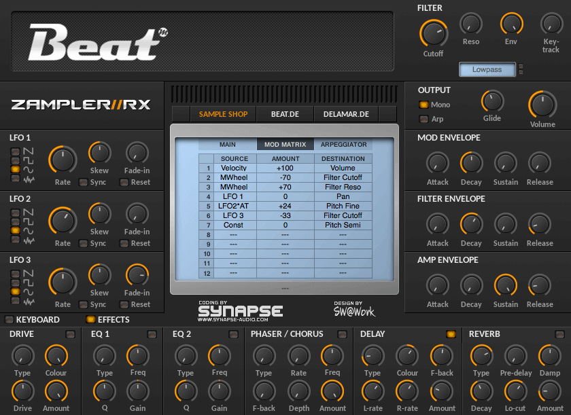Select LFO 1 sine waveform
The height and width of the screenshot is (415, 571).
(x=15, y=169)
